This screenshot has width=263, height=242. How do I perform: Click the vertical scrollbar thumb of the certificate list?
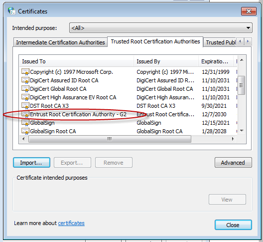coord(242,85)
